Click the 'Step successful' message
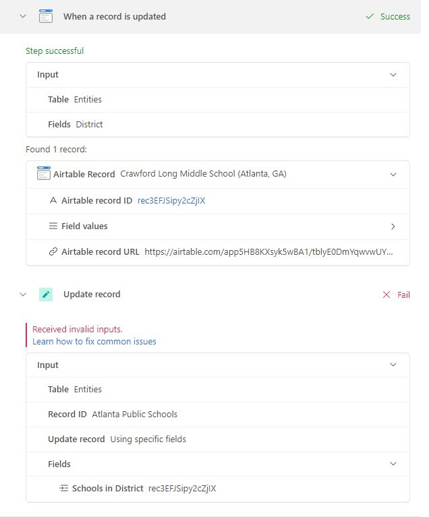The height and width of the screenshot is (517, 429). point(55,51)
